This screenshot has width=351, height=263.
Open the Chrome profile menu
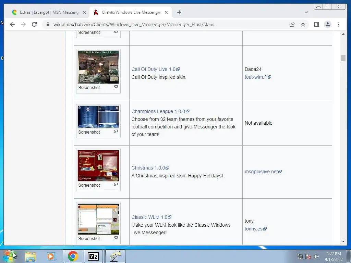[327, 24]
